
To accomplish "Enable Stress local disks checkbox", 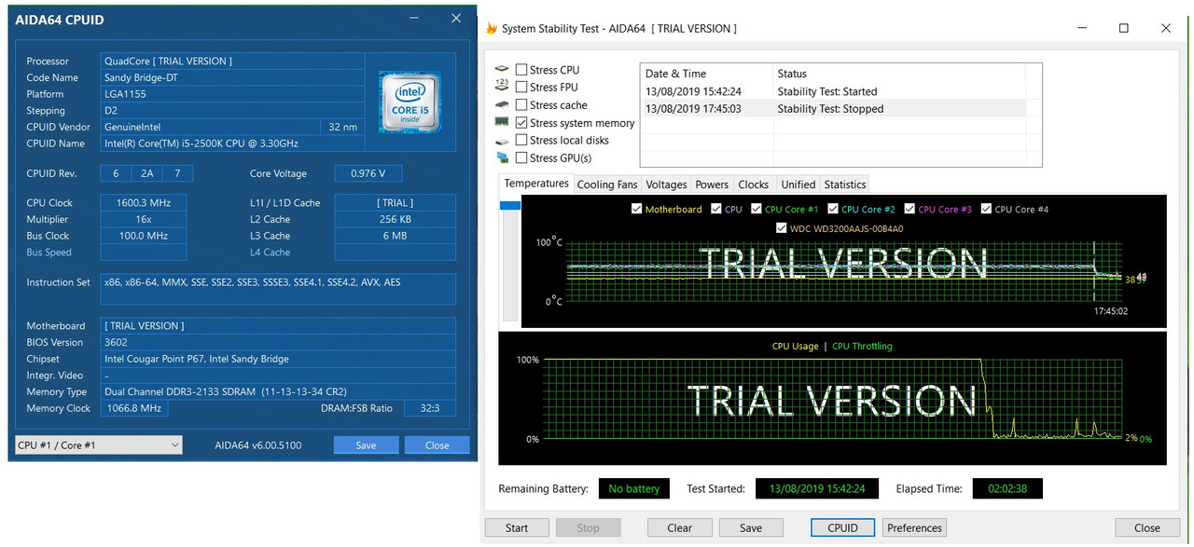I will 521,140.
